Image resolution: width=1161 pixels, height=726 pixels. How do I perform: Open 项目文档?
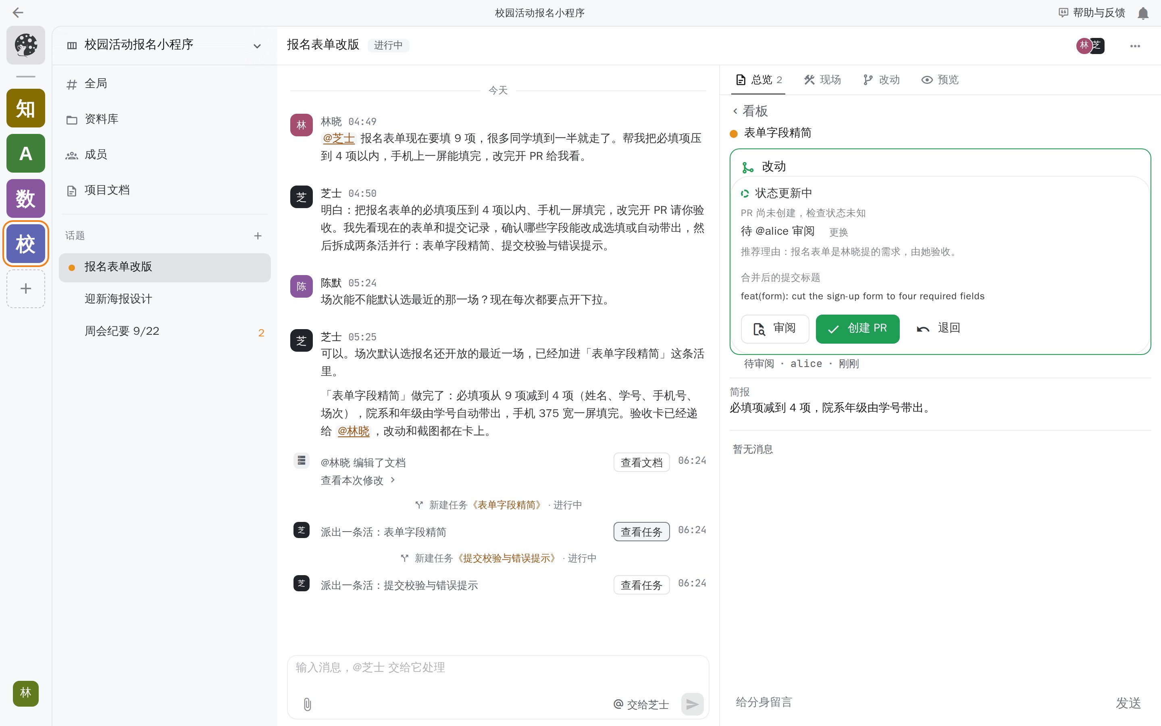164,190
